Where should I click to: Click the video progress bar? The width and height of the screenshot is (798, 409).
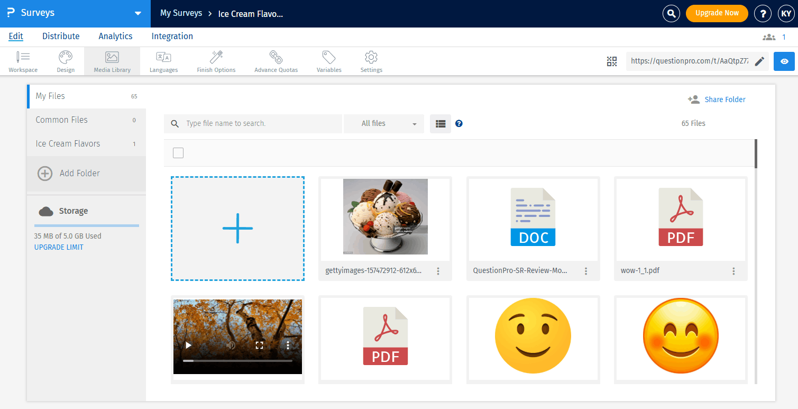pos(237,360)
